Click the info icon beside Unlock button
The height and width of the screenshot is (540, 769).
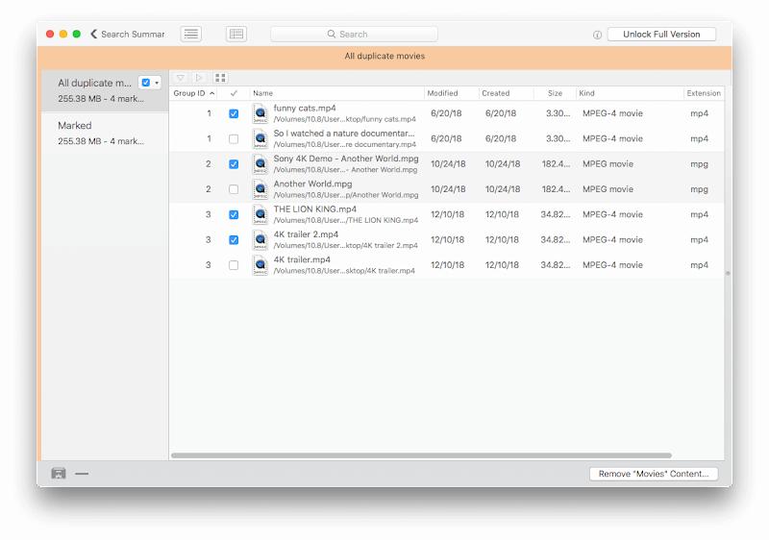click(x=597, y=35)
